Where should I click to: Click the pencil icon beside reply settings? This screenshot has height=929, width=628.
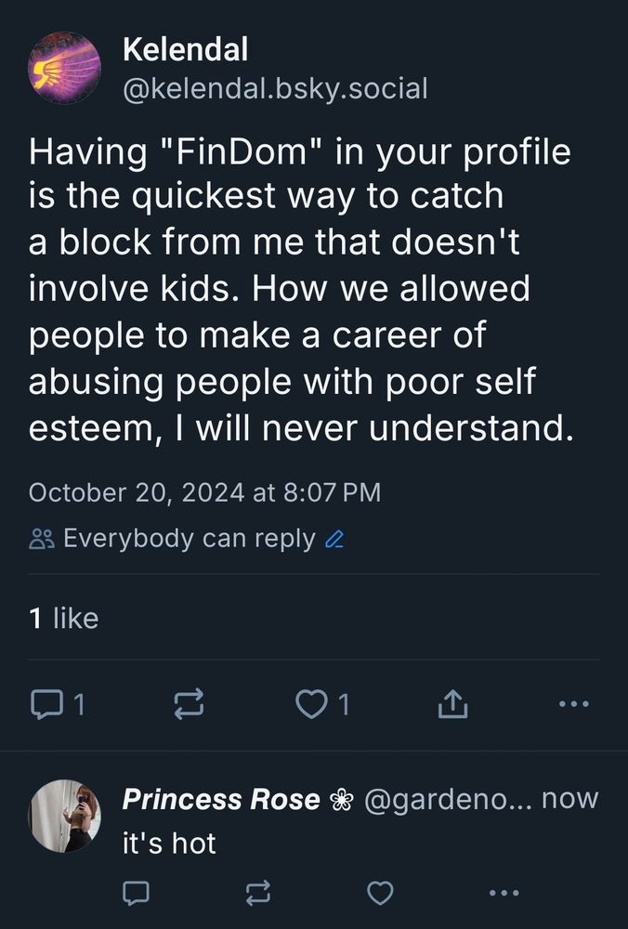pyautogui.click(x=336, y=540)
